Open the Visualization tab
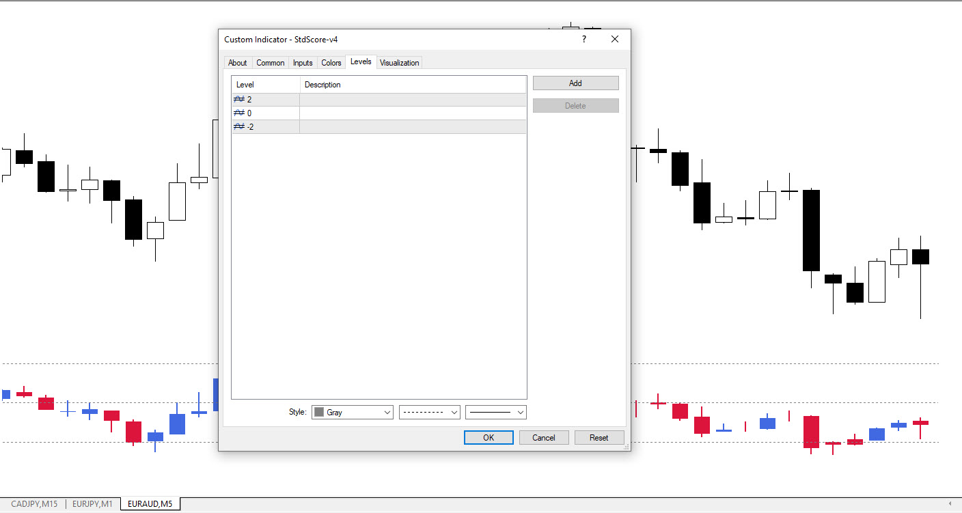This screenshot has width=962, height=513. (x=400, y=63)
